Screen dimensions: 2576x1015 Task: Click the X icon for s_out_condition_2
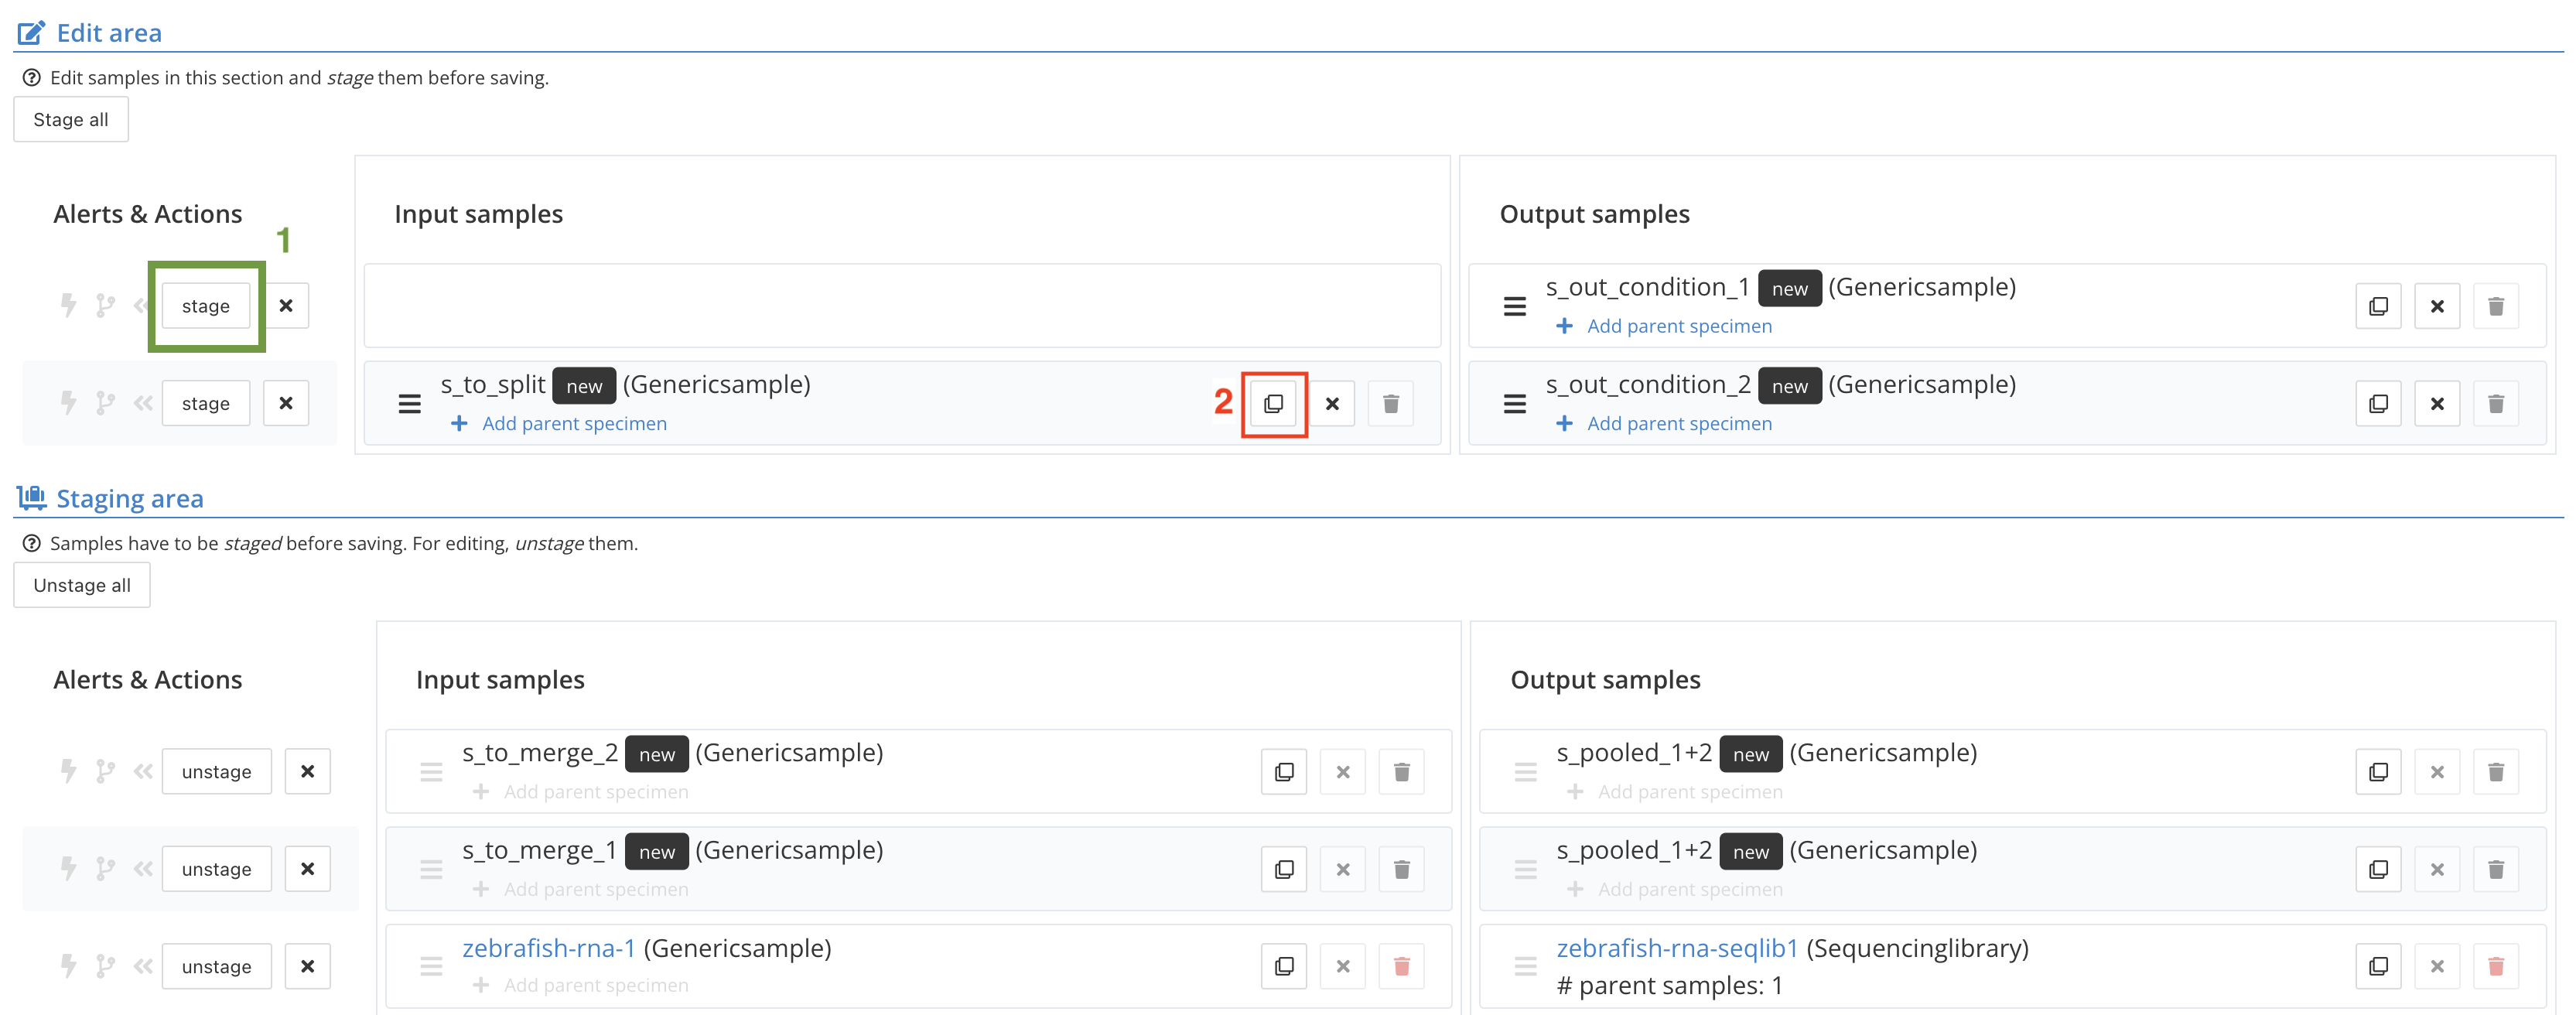[x=2437, y=404]
